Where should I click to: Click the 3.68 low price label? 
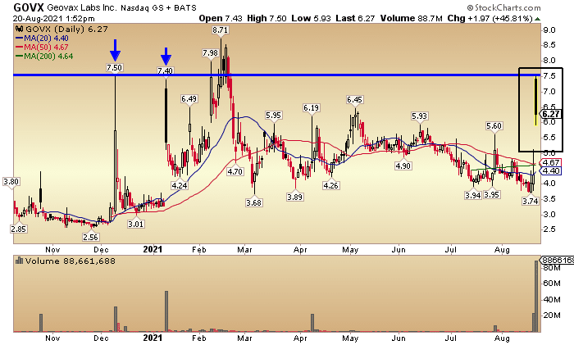click(253, 202)
